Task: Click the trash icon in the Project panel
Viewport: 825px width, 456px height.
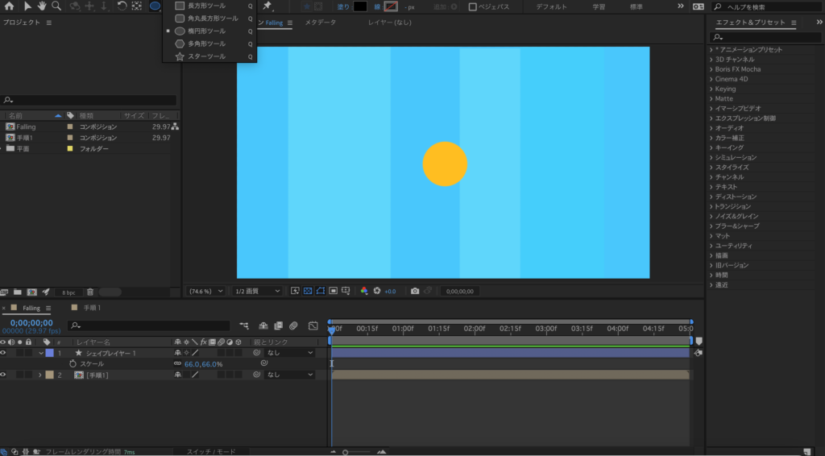Action: click(x=90, y=292)
